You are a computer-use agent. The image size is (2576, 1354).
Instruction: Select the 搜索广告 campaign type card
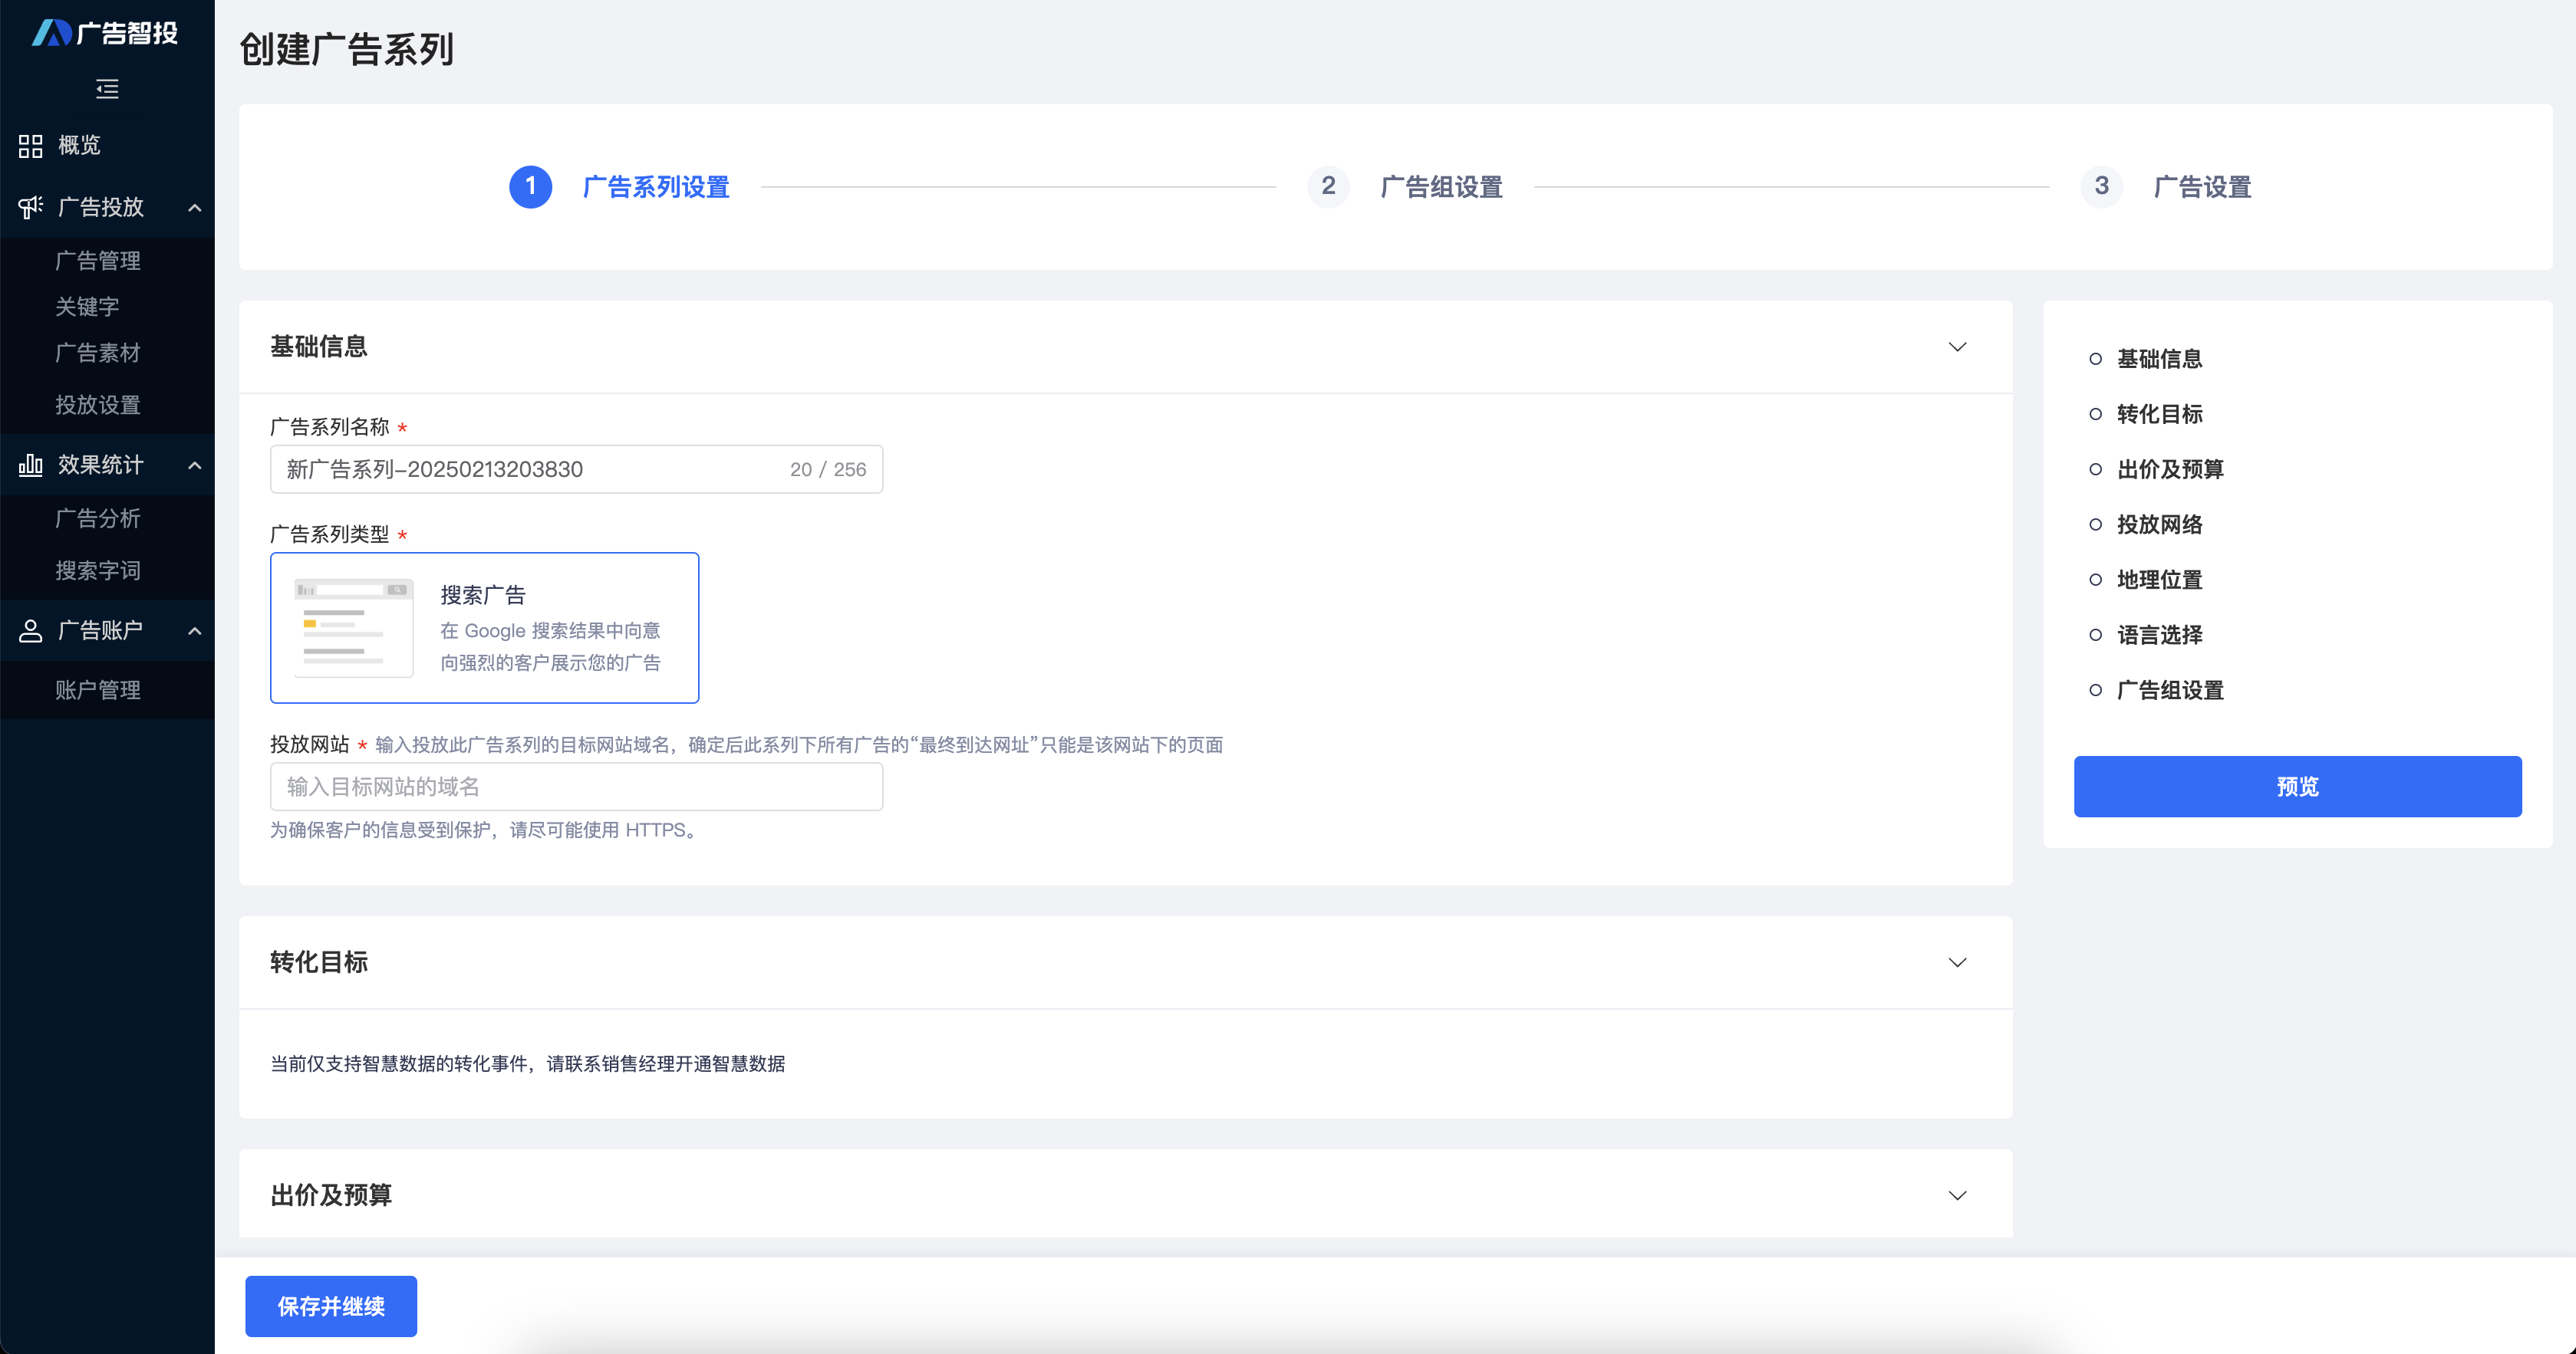point(484,627)
